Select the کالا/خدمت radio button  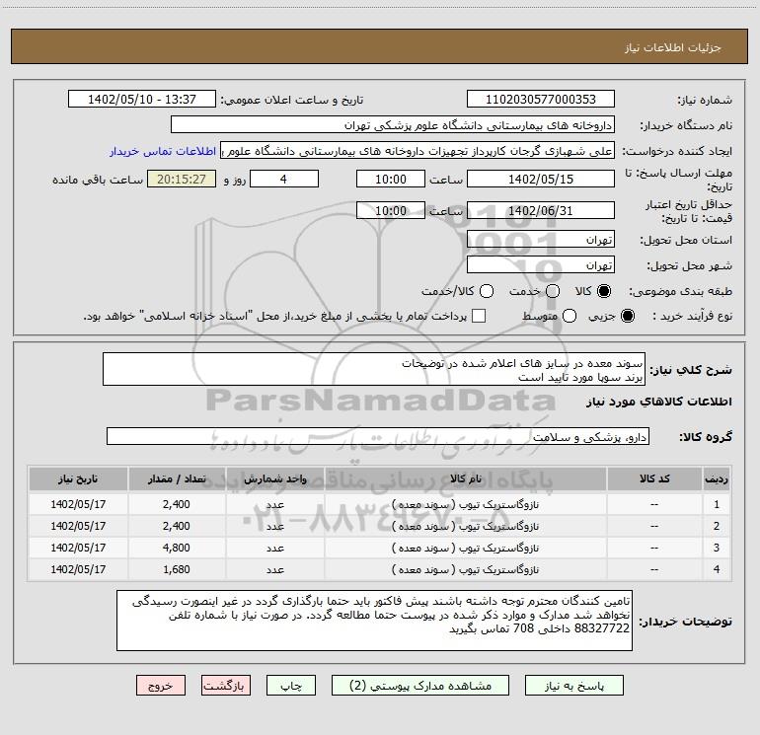click(487, 291)
